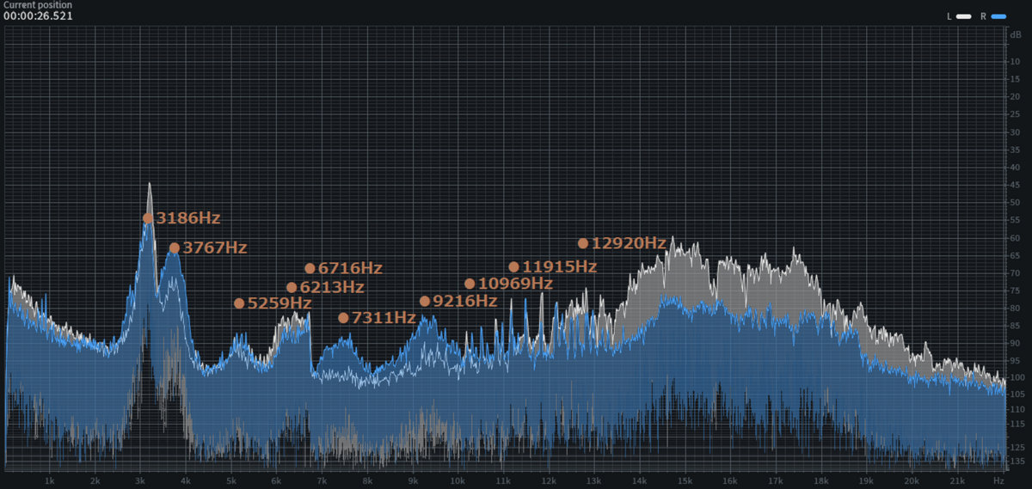Select the 12920Hz marker dot

[583, 243]
